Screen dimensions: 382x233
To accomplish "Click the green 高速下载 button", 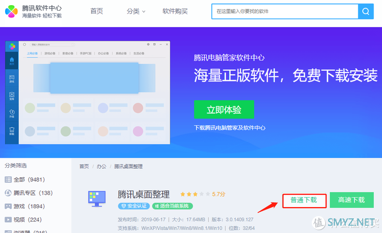I will coord(352,200).
